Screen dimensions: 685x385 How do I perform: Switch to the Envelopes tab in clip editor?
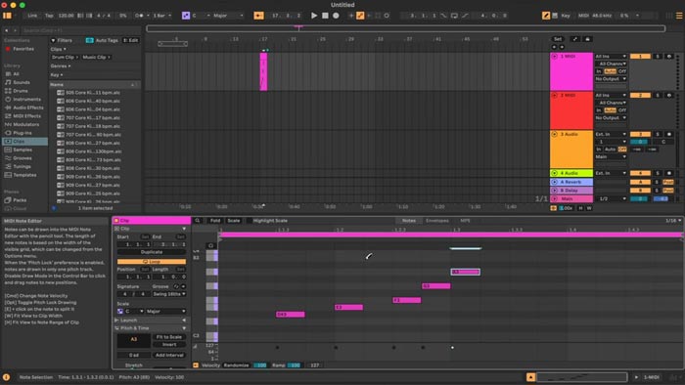pyautogui.click(x=436, y=221)
